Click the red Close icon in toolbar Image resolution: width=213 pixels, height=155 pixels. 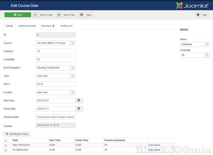(81, 15)
